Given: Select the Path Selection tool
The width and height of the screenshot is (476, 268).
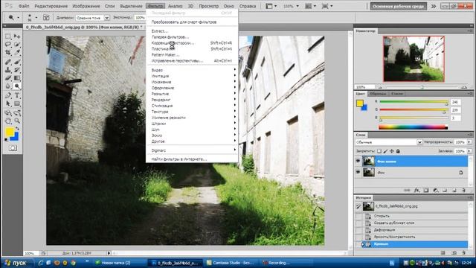Looking at the screenshot, I should click(8, 103).
